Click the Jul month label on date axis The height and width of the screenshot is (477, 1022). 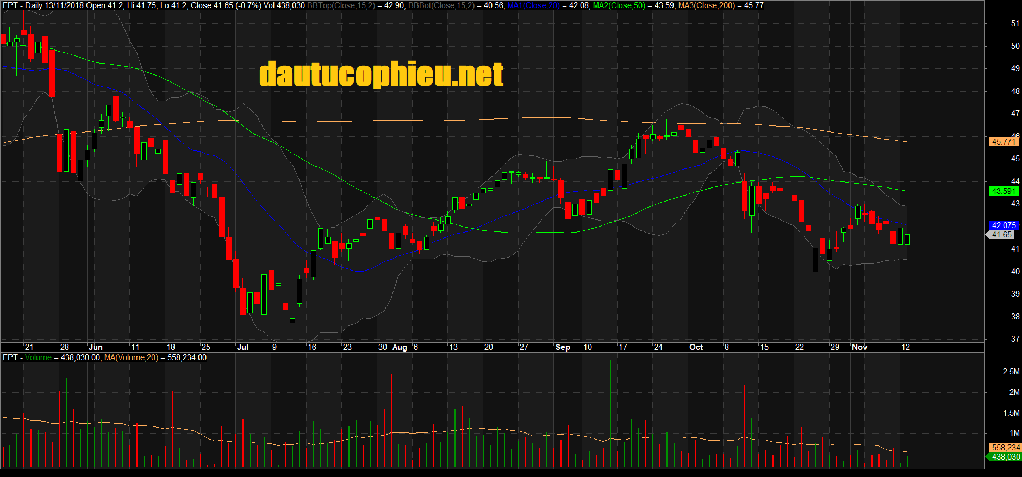[242, 347]
